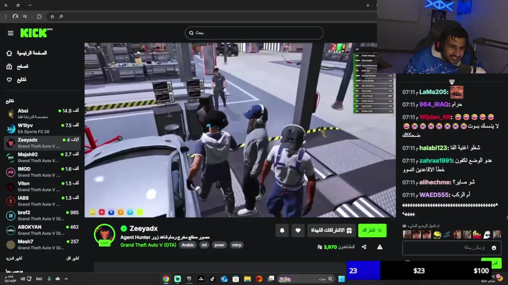Click LaMa205 username in chat

click(x=433, y=92)
